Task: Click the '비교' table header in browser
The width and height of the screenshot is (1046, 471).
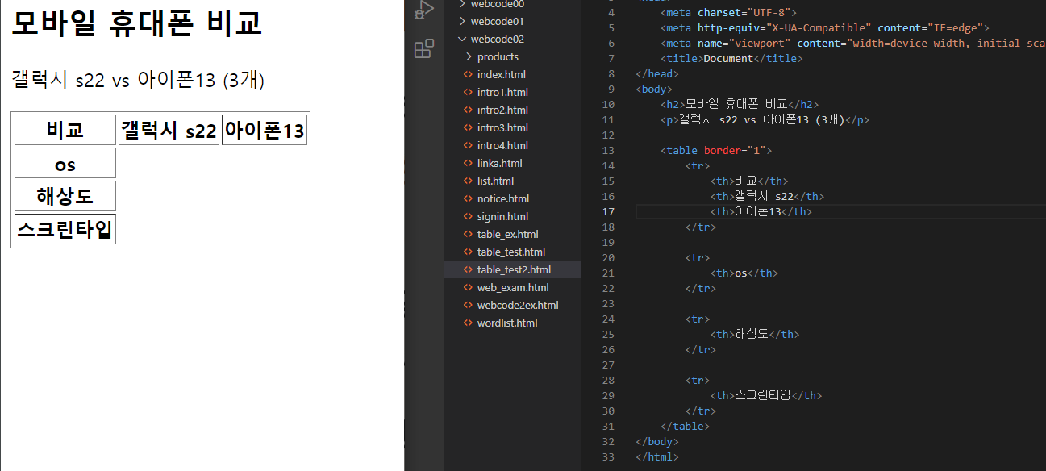Action: pos(65,130)
